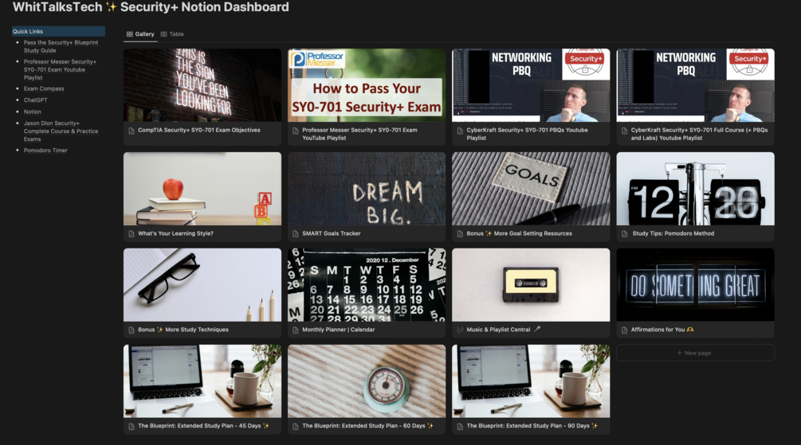Open the PBQs Youtube Playlist Networking PBQ thumbnail
This screenshot has height=445, width=801.
[531, 85]
